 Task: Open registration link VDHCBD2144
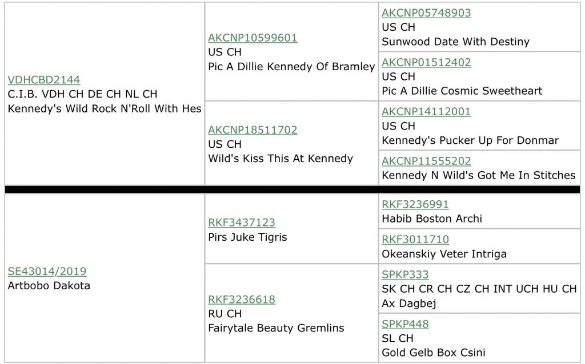tap(43, 80)
